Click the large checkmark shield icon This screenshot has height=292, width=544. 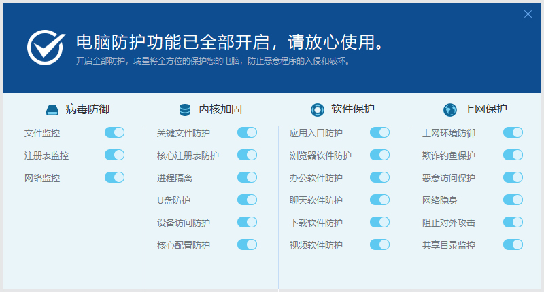pyautogui.click(x=46, y=46)
